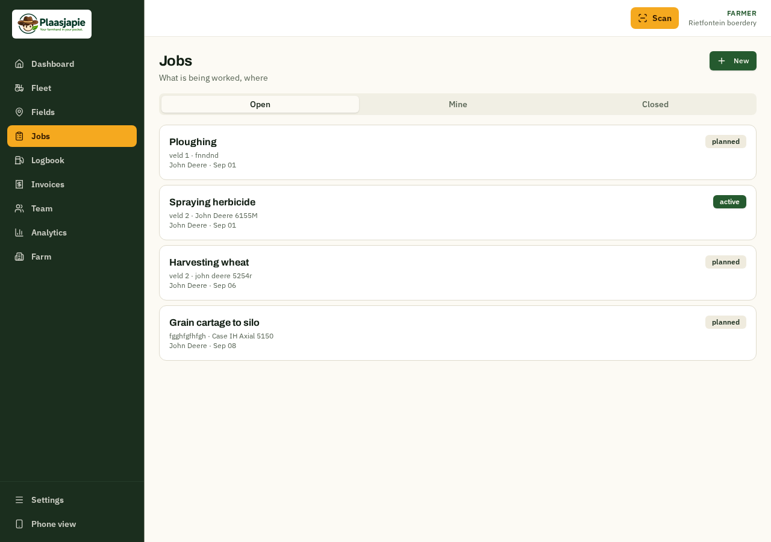Click Rietfontein boerdery farm name
Screen dimensions: 771x542
point(722,23)
